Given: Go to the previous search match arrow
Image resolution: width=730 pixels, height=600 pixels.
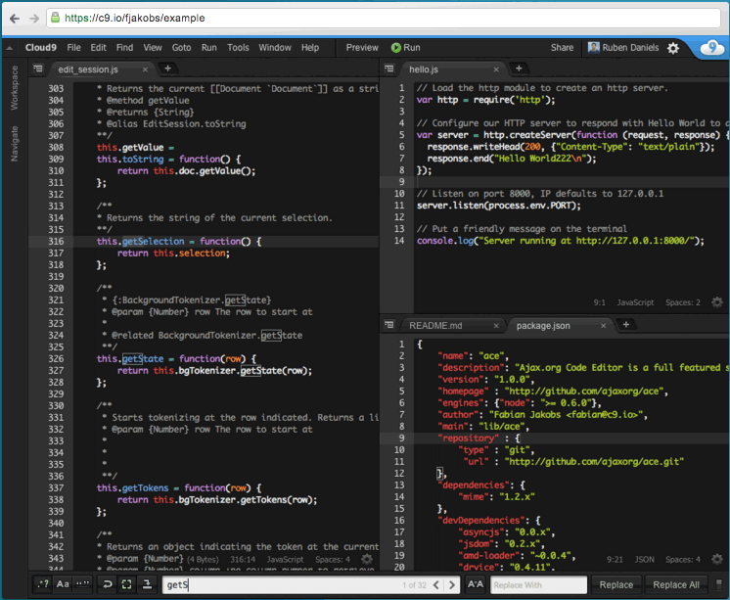Looking at the screenshot, I should click(x=435, y=584).
